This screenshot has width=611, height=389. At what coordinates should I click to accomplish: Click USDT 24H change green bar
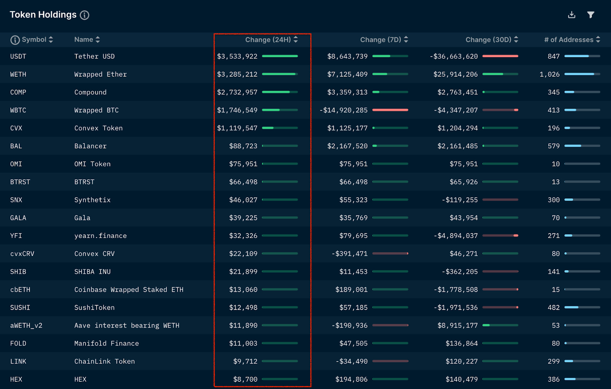[280, 56]
